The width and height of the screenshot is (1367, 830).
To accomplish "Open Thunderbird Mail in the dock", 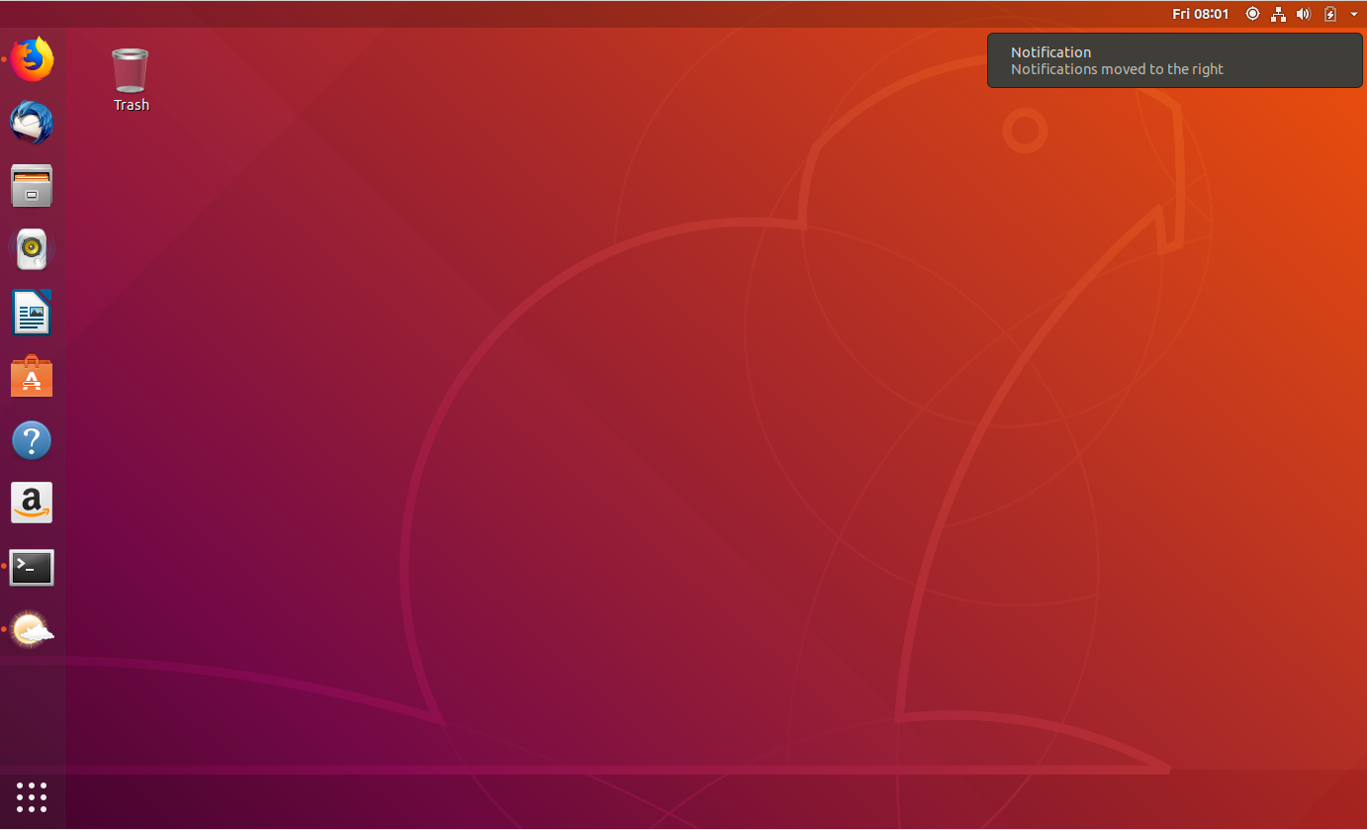I will click(x=32, y=123).
